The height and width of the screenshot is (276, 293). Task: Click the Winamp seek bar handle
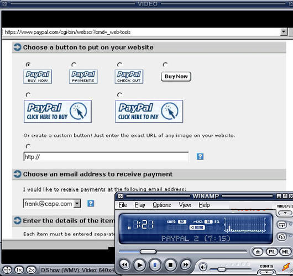pos(148,252)
